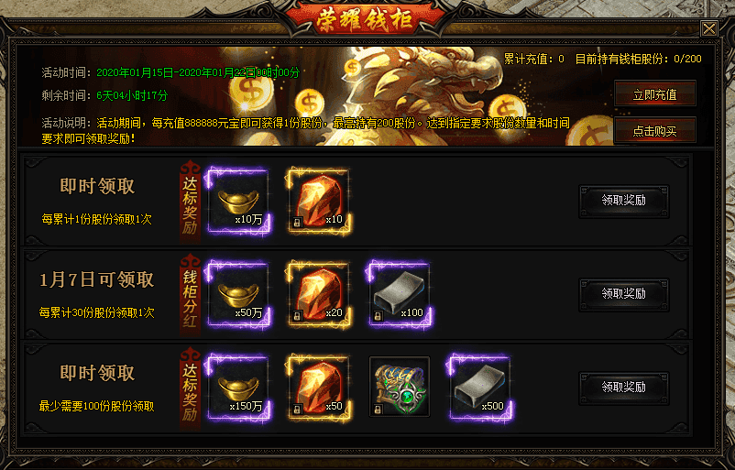Select the red gem x10 reward icon

pyautogui.click(x=319, y=201)
